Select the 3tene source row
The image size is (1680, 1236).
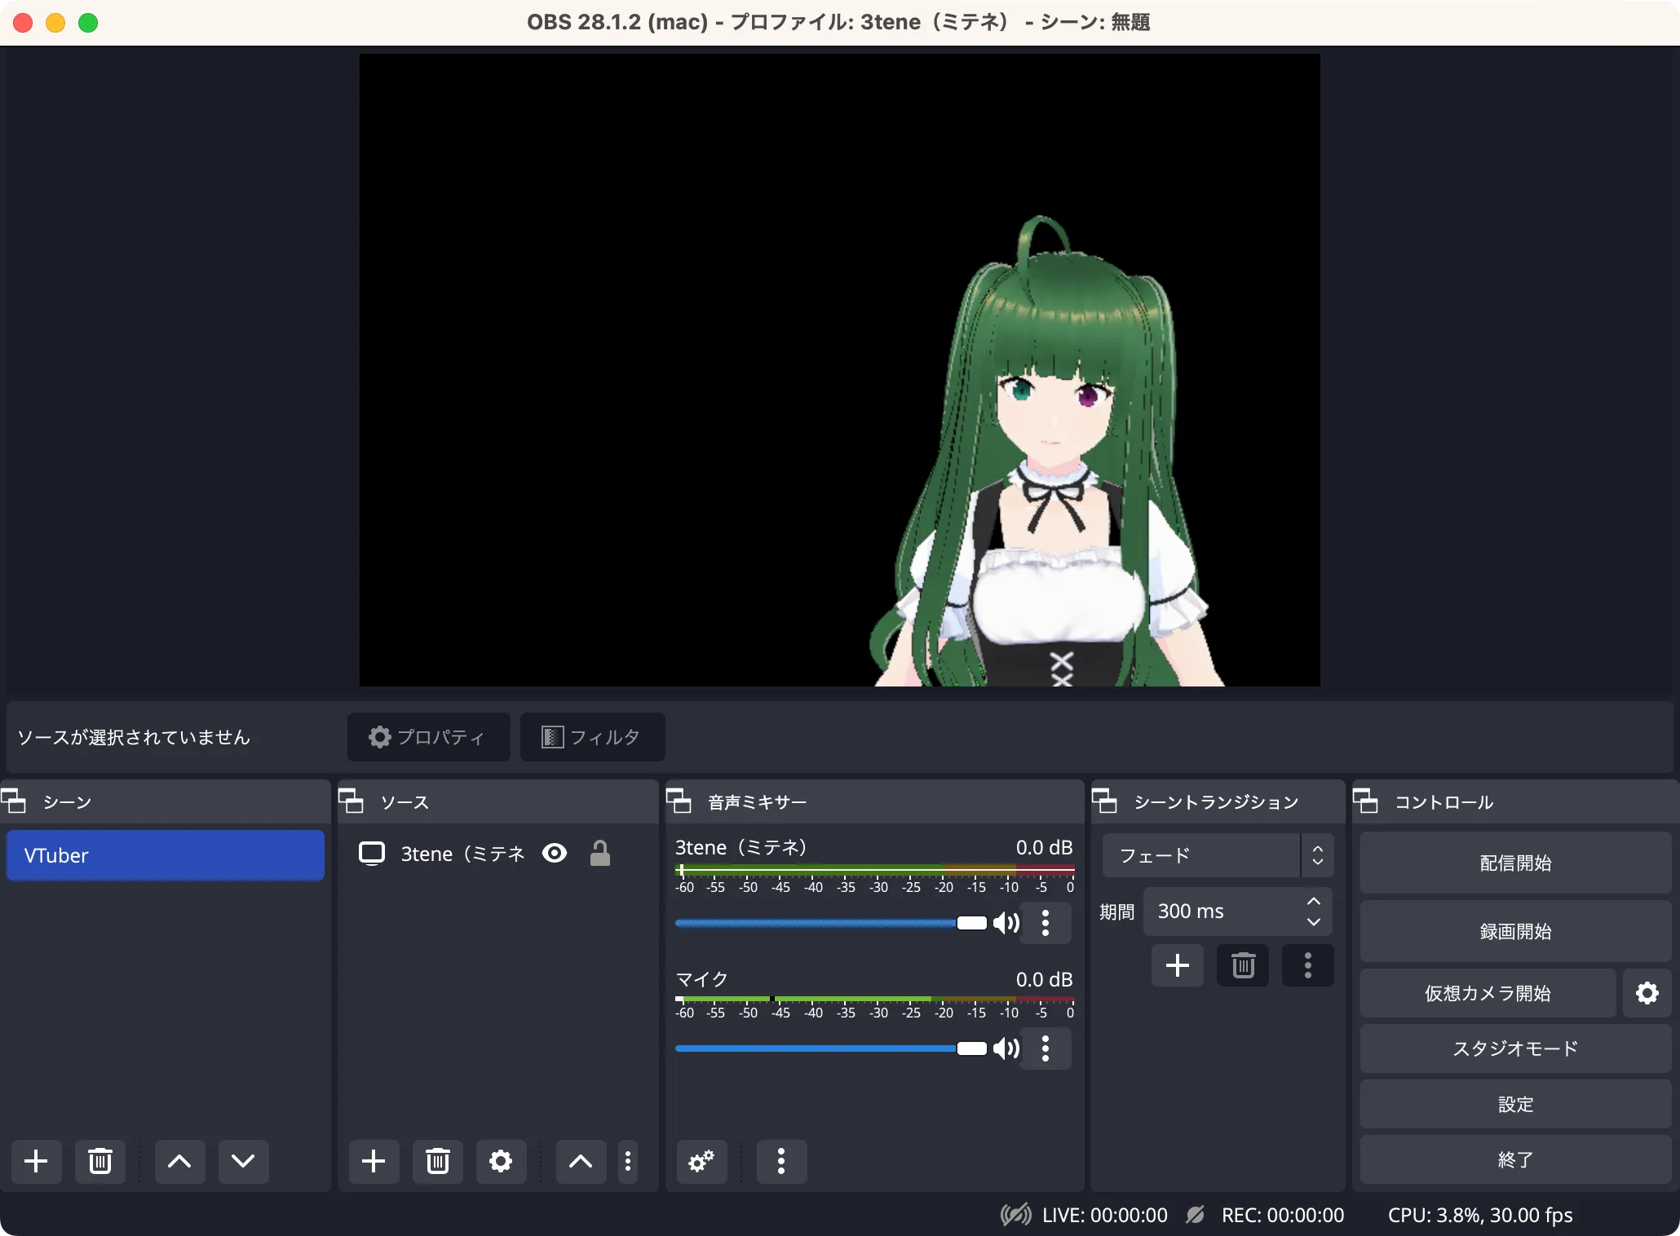[497, 854]
